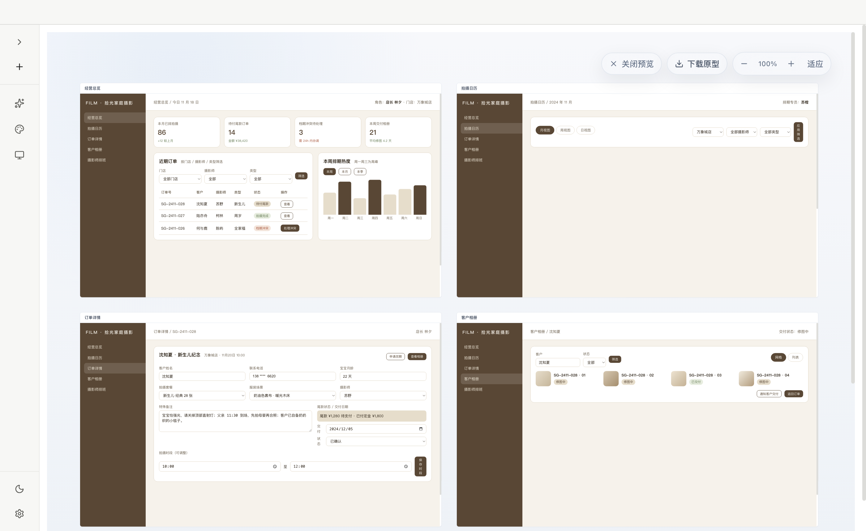The image size is (866, 531).
Task: Click the SG-2411-028 · 02 photo thumbnail
Action: 611,379
